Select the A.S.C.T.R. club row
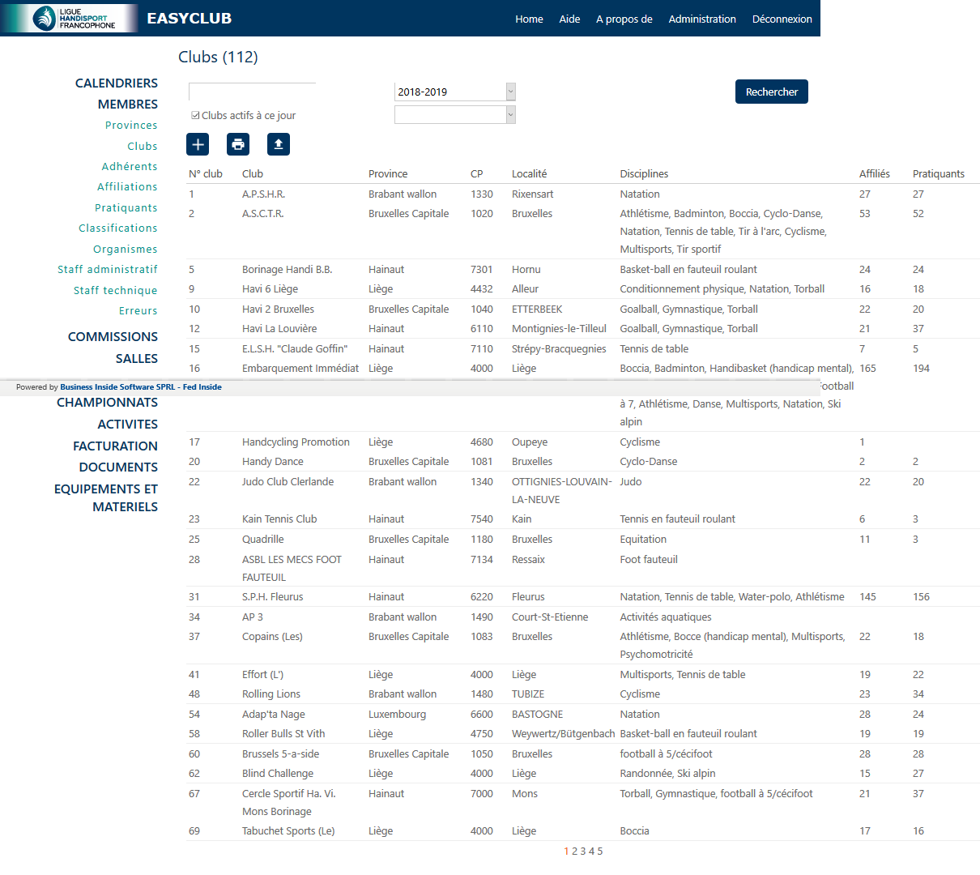Screen dimensions: 980x875 pos(583,231)
